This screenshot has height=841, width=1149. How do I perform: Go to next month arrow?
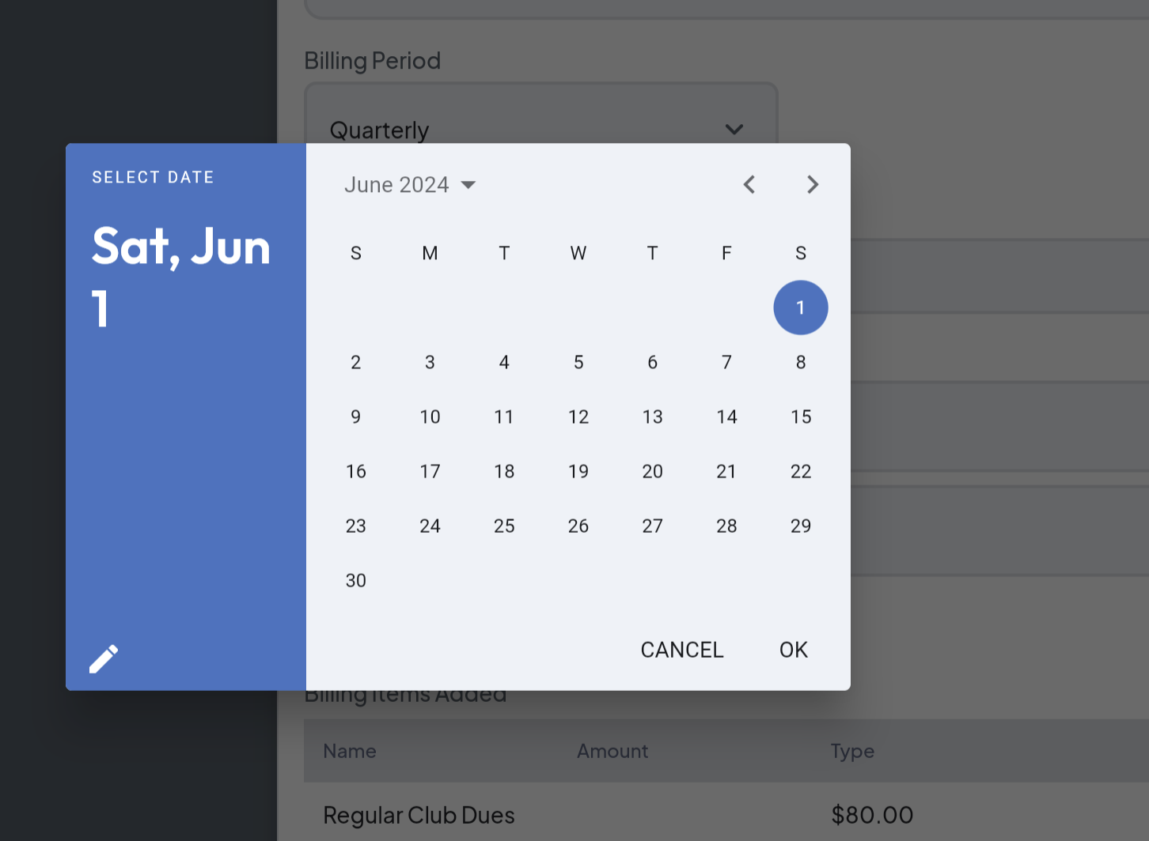[x=812, y=185]
